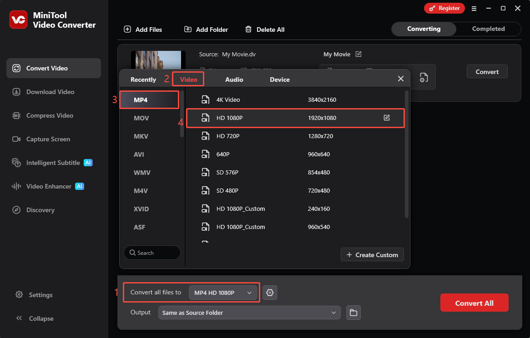530x338 pixels.
Task: Switch to the Audio format tab
Action: (x=234, y=80)
